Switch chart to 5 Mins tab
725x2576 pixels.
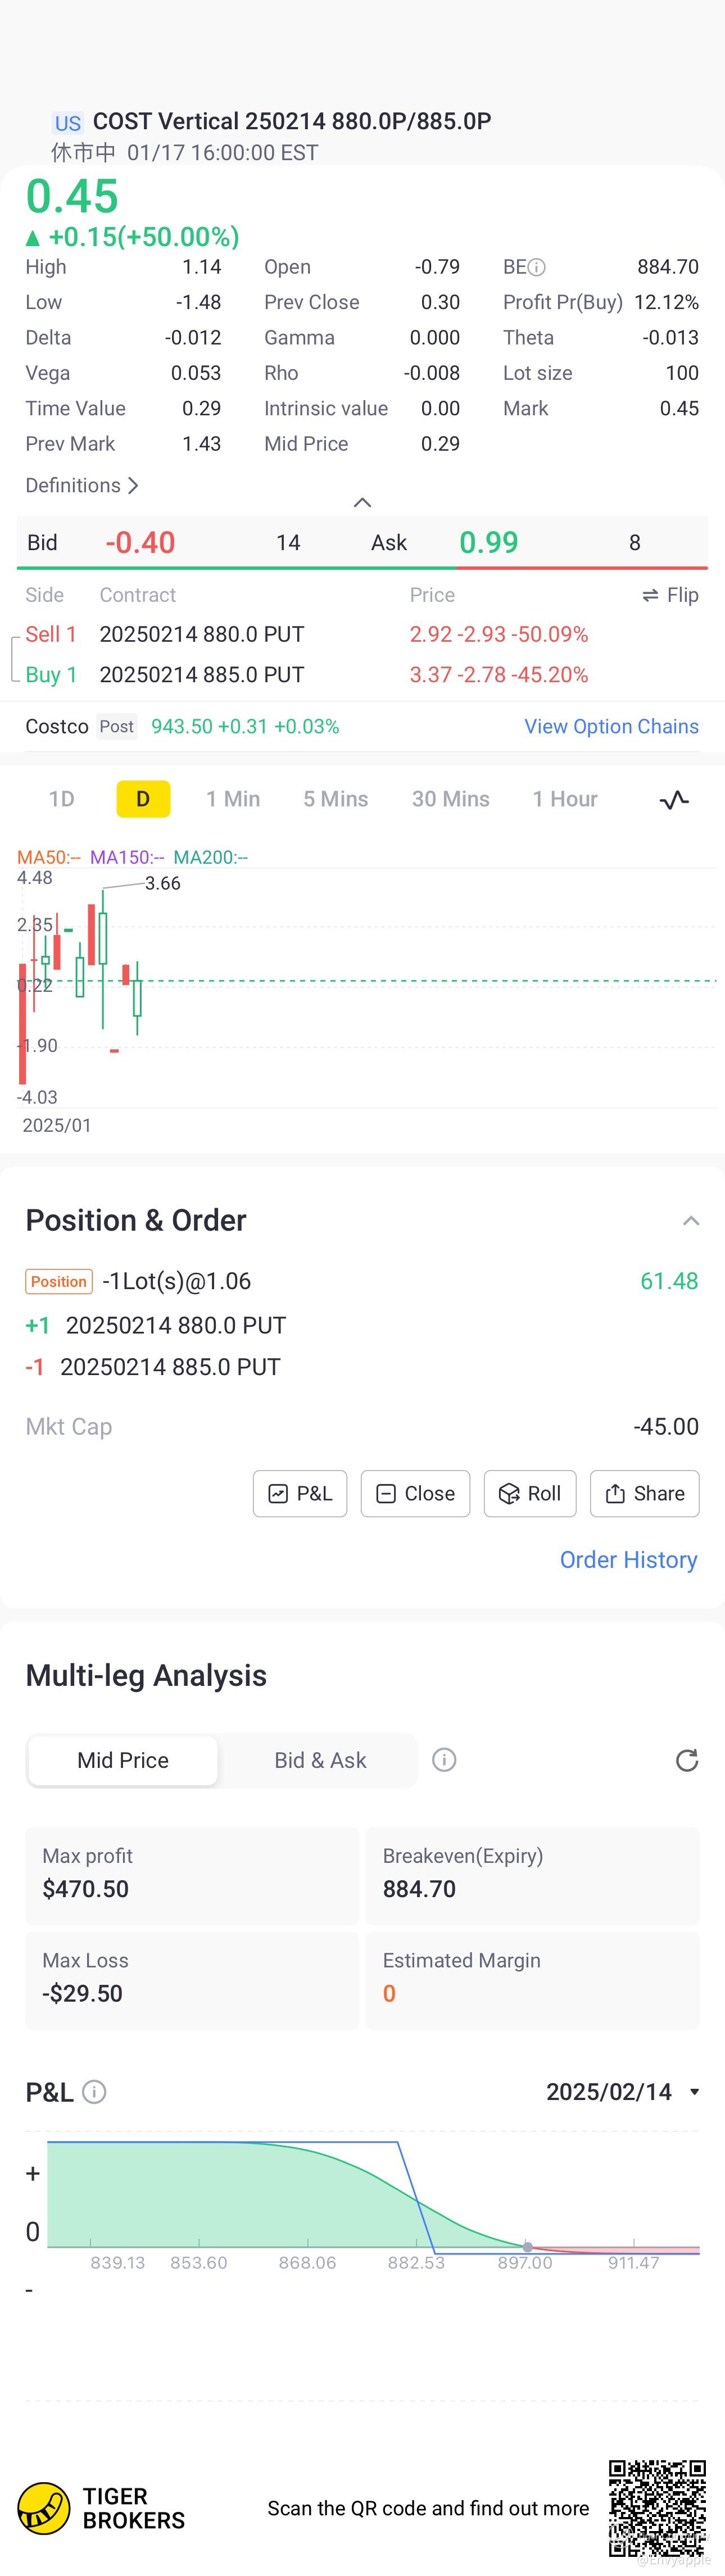pos(336,799)
